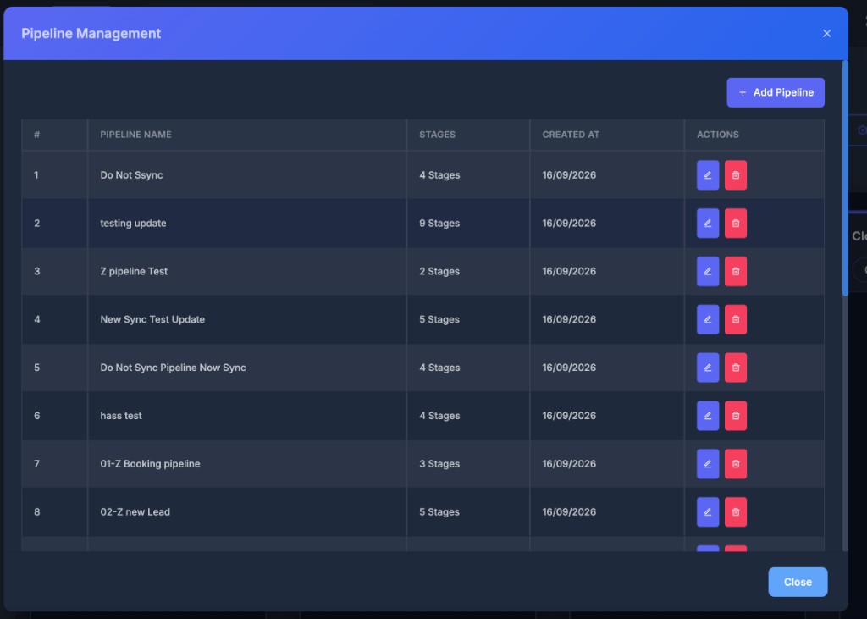Delete the 01-Z Booking pipeline

pos(736,463)
